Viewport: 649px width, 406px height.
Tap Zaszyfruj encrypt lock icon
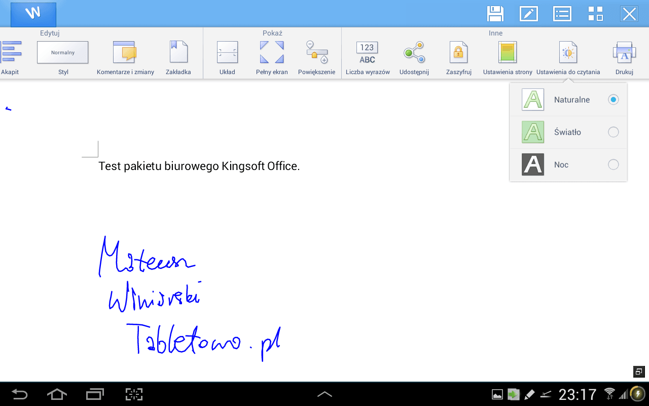tap(459, 58)
